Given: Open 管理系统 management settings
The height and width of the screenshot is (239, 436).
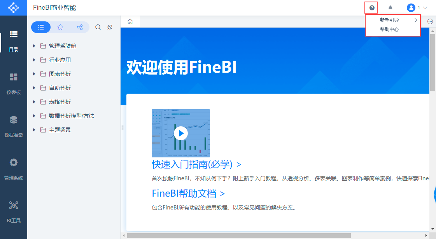Looking at the screenshot, I should 14,170.
